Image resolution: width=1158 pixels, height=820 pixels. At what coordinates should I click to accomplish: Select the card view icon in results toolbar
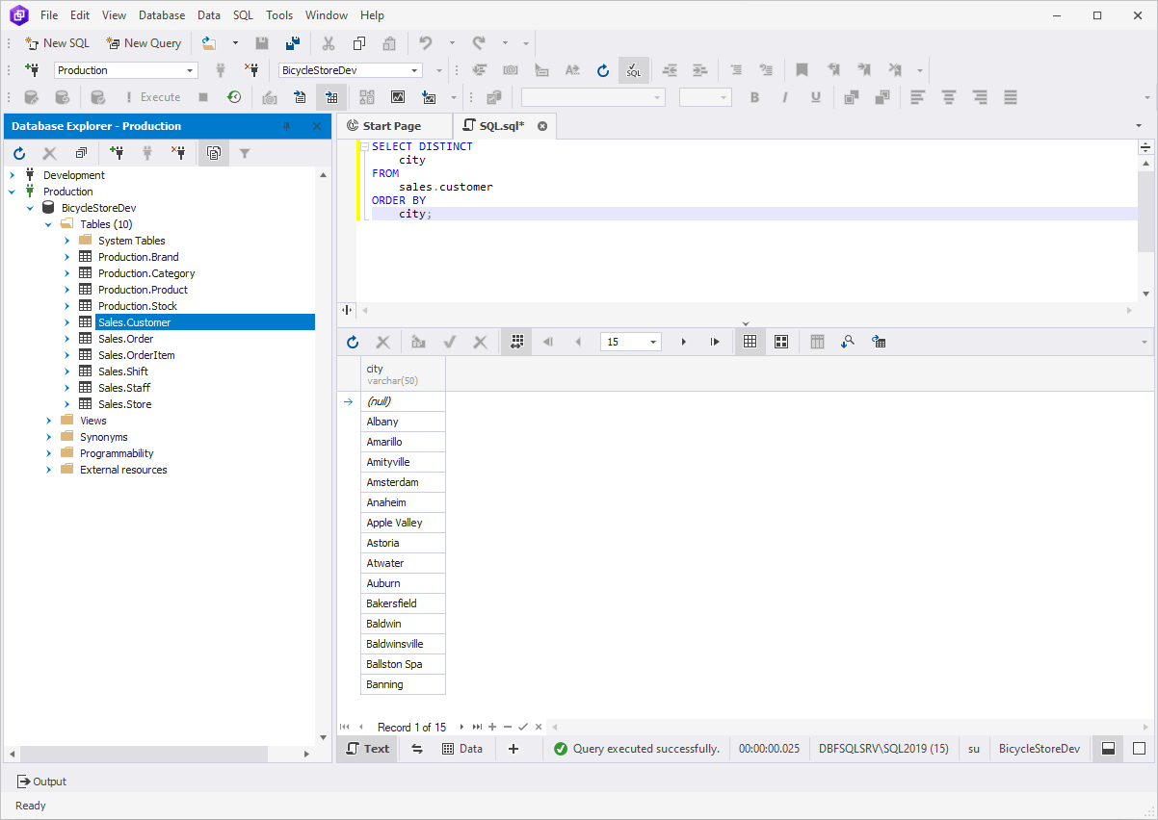[780, 342]
